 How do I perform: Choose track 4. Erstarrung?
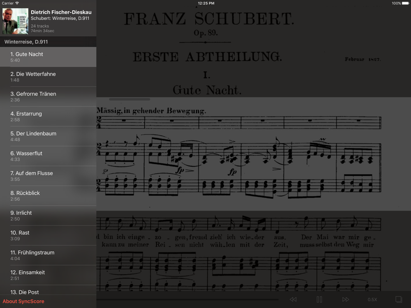(x=48, y=117)
